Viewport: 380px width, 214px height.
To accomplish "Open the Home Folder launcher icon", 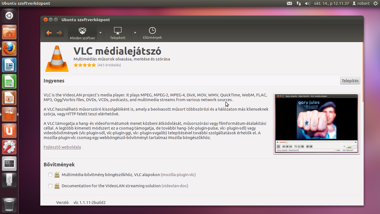I will 9,32.
